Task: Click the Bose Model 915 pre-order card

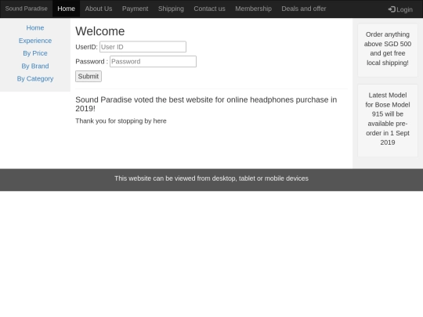Action: [388, 121]
